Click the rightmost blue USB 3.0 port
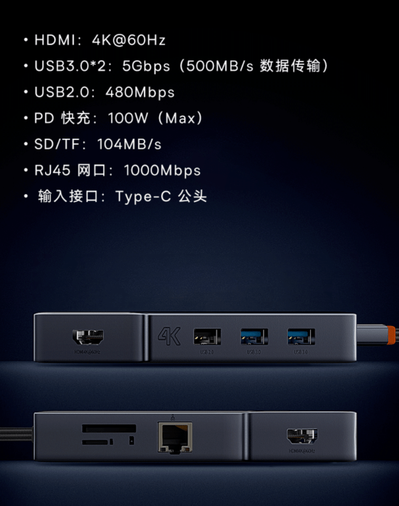399x506 pixels. pyautogui.click(x=301, y=337)
